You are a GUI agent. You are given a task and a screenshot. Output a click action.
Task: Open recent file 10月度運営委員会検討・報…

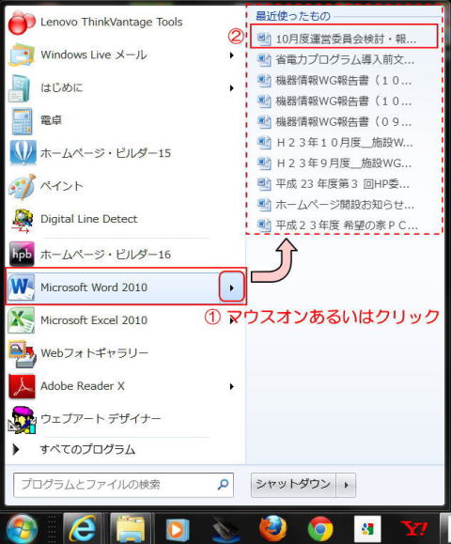[344, 38]
